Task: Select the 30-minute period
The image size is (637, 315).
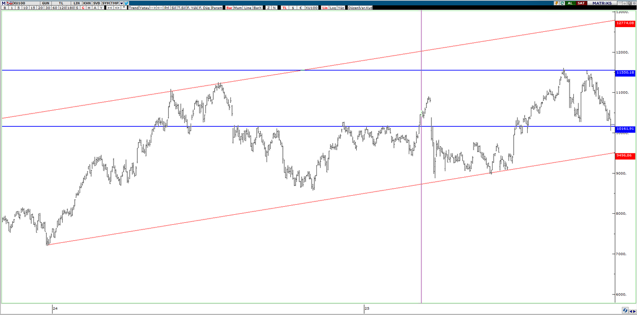Action: click(48, 8)
